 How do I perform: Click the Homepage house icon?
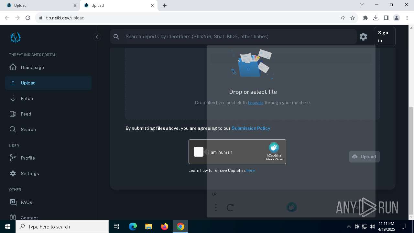coord(13,67)
